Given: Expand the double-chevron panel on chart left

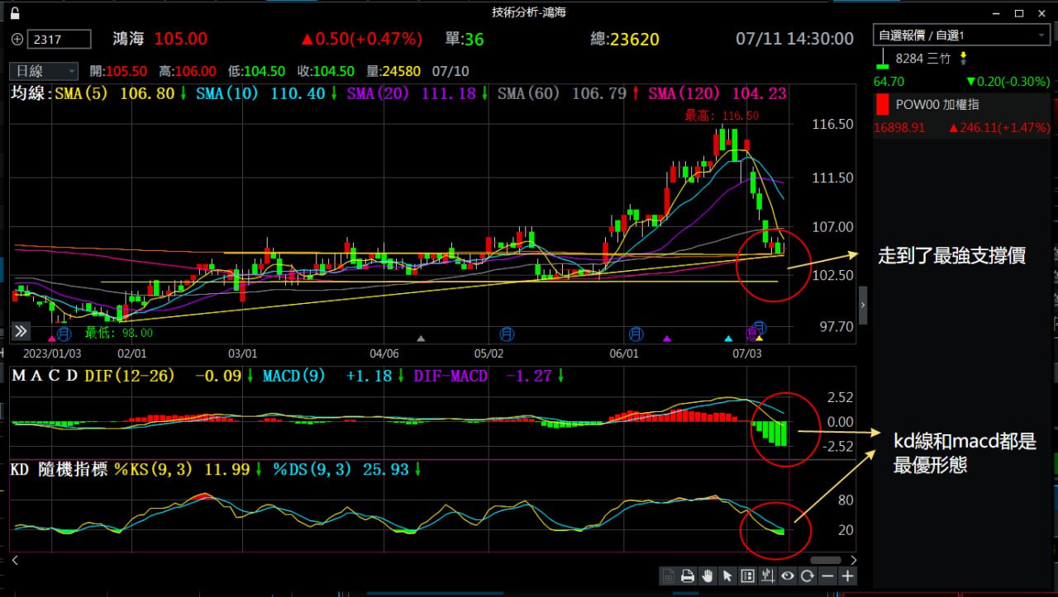Looking at the screenshot, I should (x=21, y=332).
